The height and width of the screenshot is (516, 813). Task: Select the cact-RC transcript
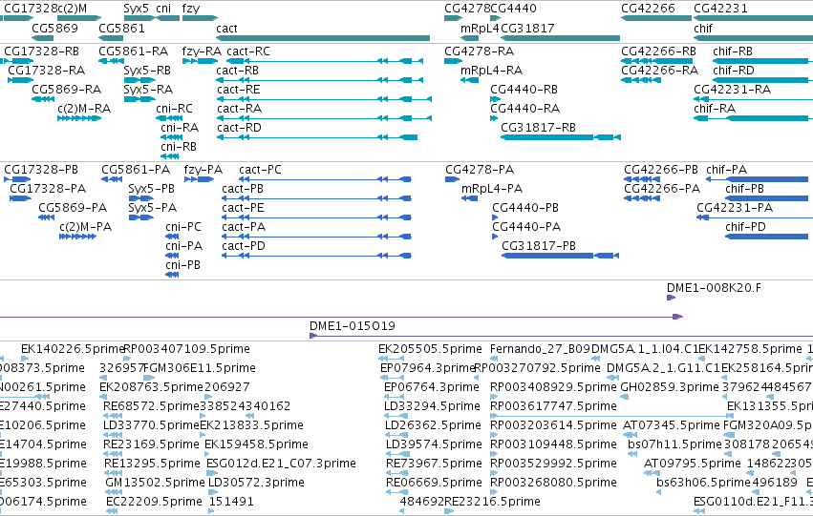325,61
